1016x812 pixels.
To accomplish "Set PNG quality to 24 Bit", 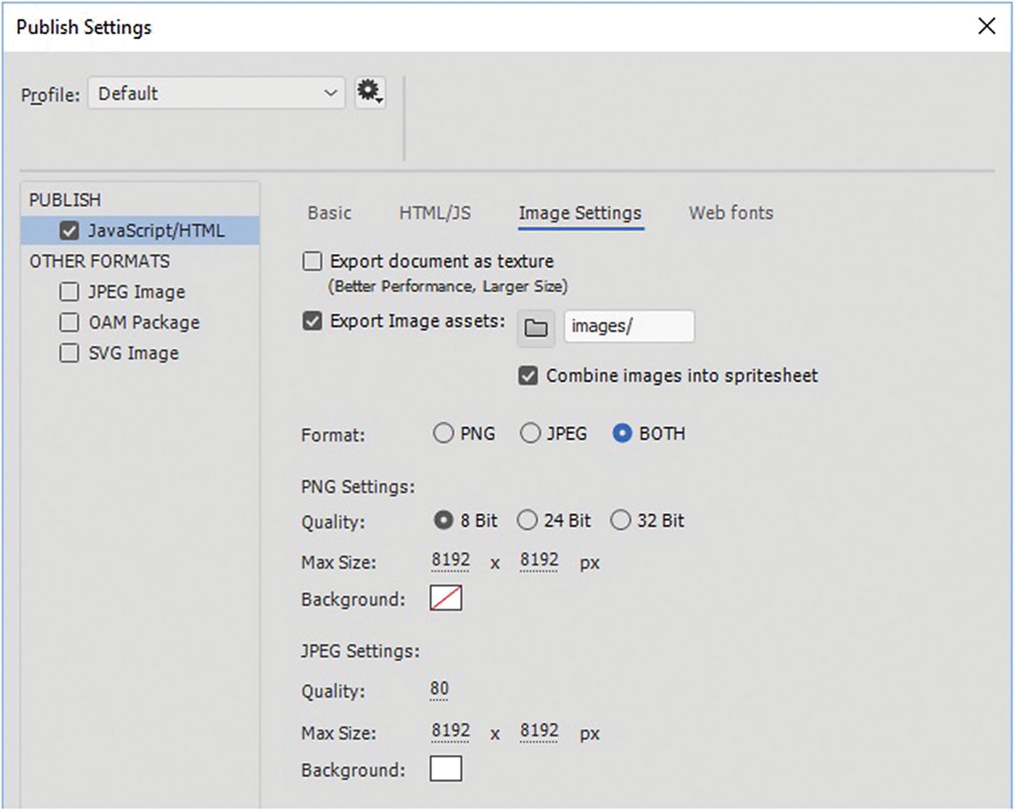I will 528,521.
